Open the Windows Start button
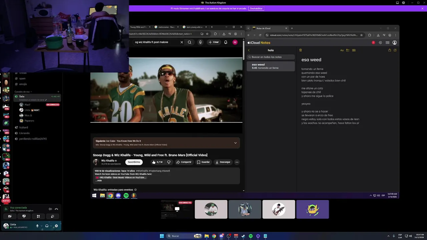Image resolution: width=427 pixels, height=240 pixels. point(162,236)
